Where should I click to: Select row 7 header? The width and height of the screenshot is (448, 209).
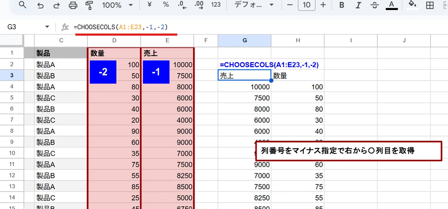click(x=12, y=120)
